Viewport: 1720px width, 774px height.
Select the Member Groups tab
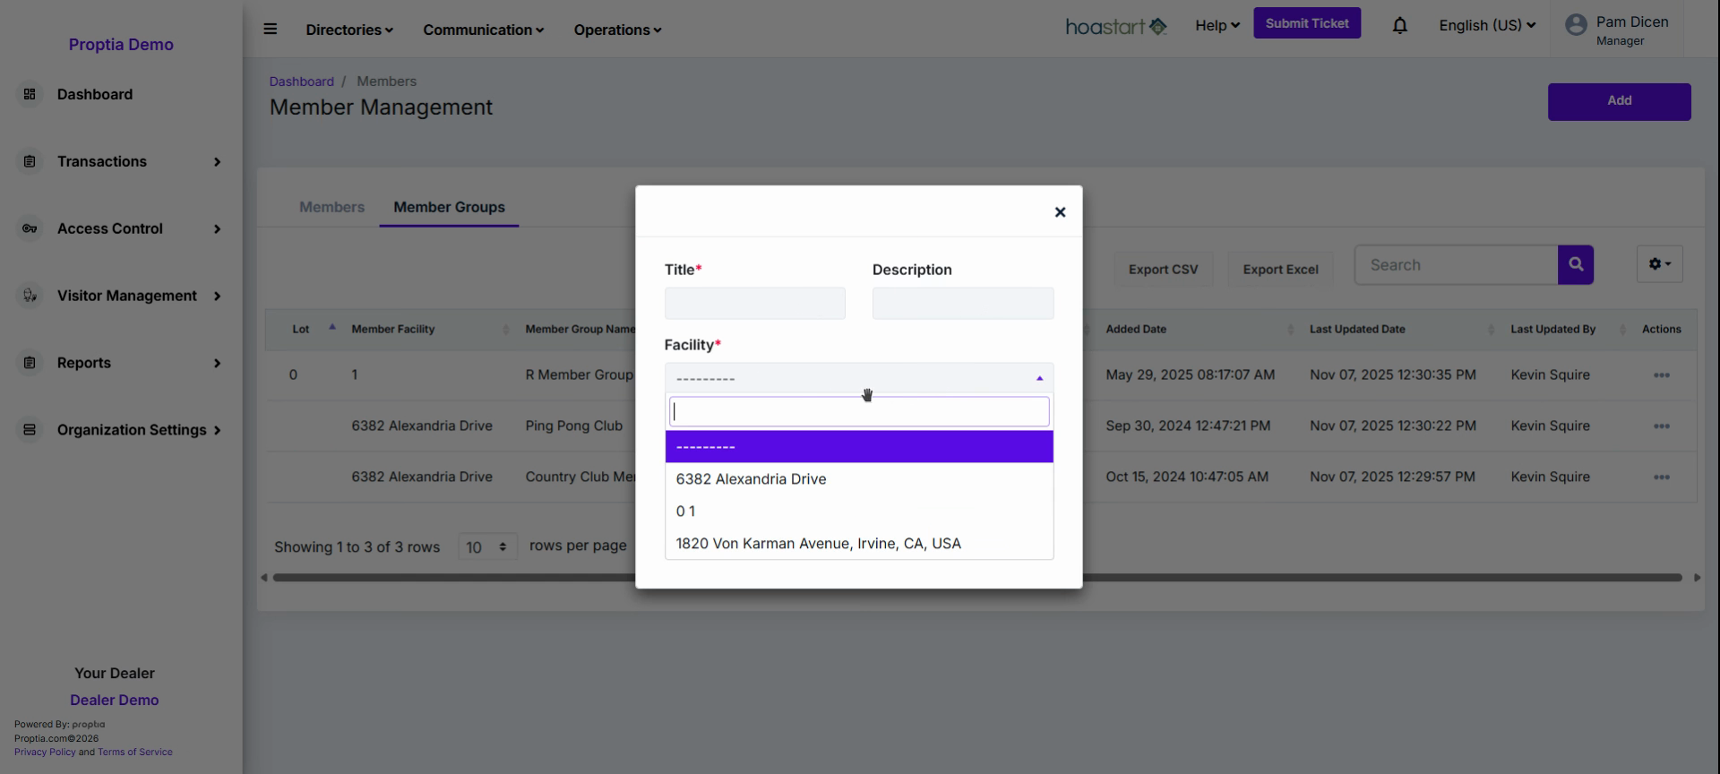tap(449, 207)
